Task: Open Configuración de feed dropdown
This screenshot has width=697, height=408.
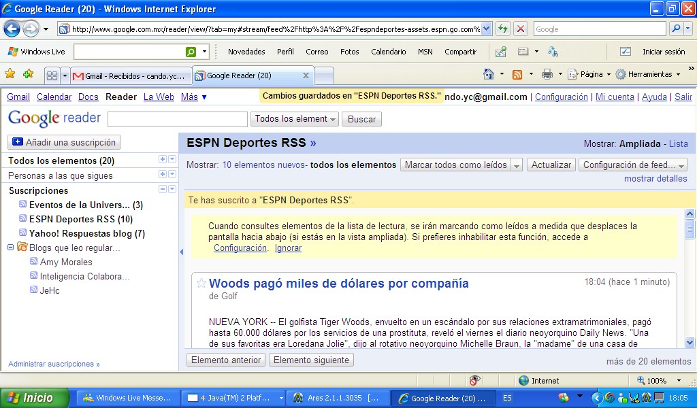Action: [x=632, y=165]
